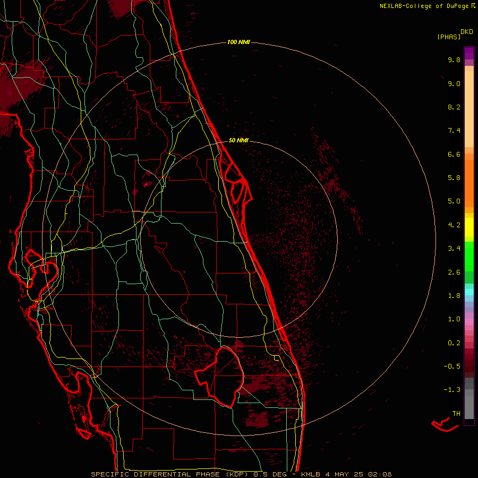478x478 pixels.
Task: Click the -1.3 legend value
Action: [452, 390]
